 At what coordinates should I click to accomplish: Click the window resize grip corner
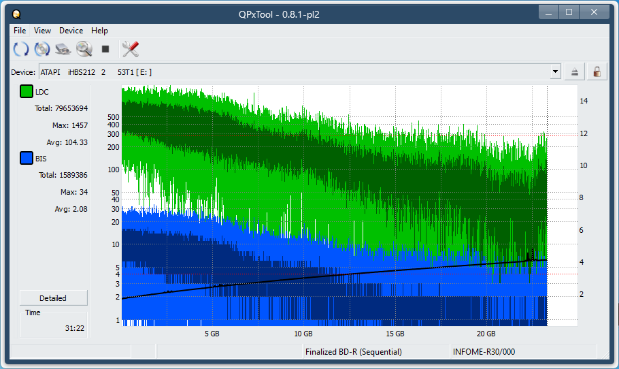pyautogui.click(x=605, y=355)
